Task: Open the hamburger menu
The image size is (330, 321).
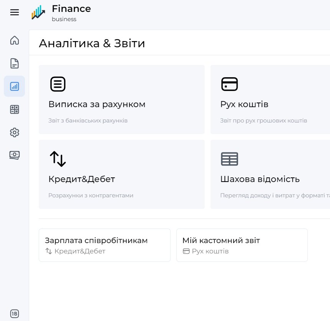Action: (15, 13)
